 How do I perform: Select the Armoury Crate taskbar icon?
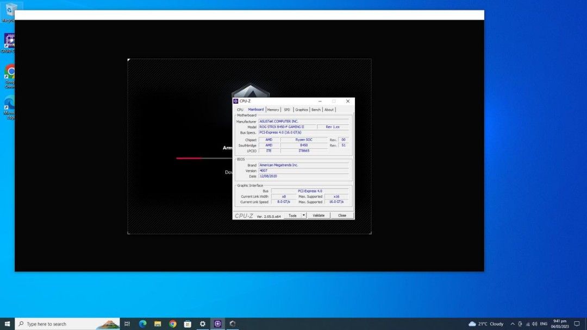[x=233, y=323]
